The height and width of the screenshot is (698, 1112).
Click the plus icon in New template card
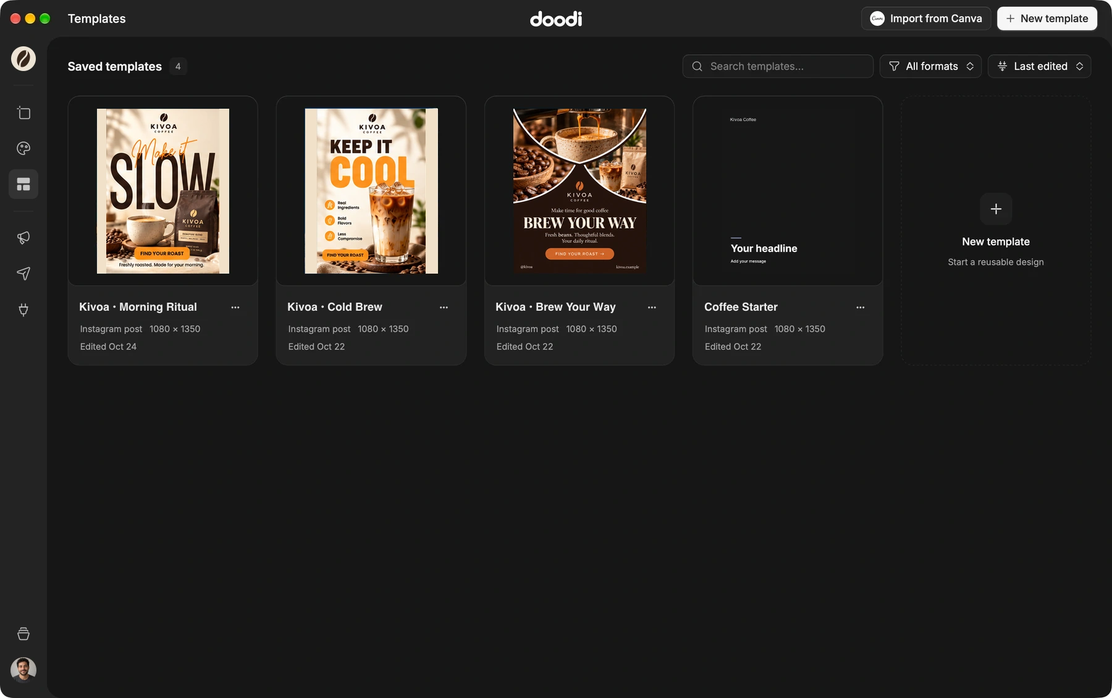[996, 209]
